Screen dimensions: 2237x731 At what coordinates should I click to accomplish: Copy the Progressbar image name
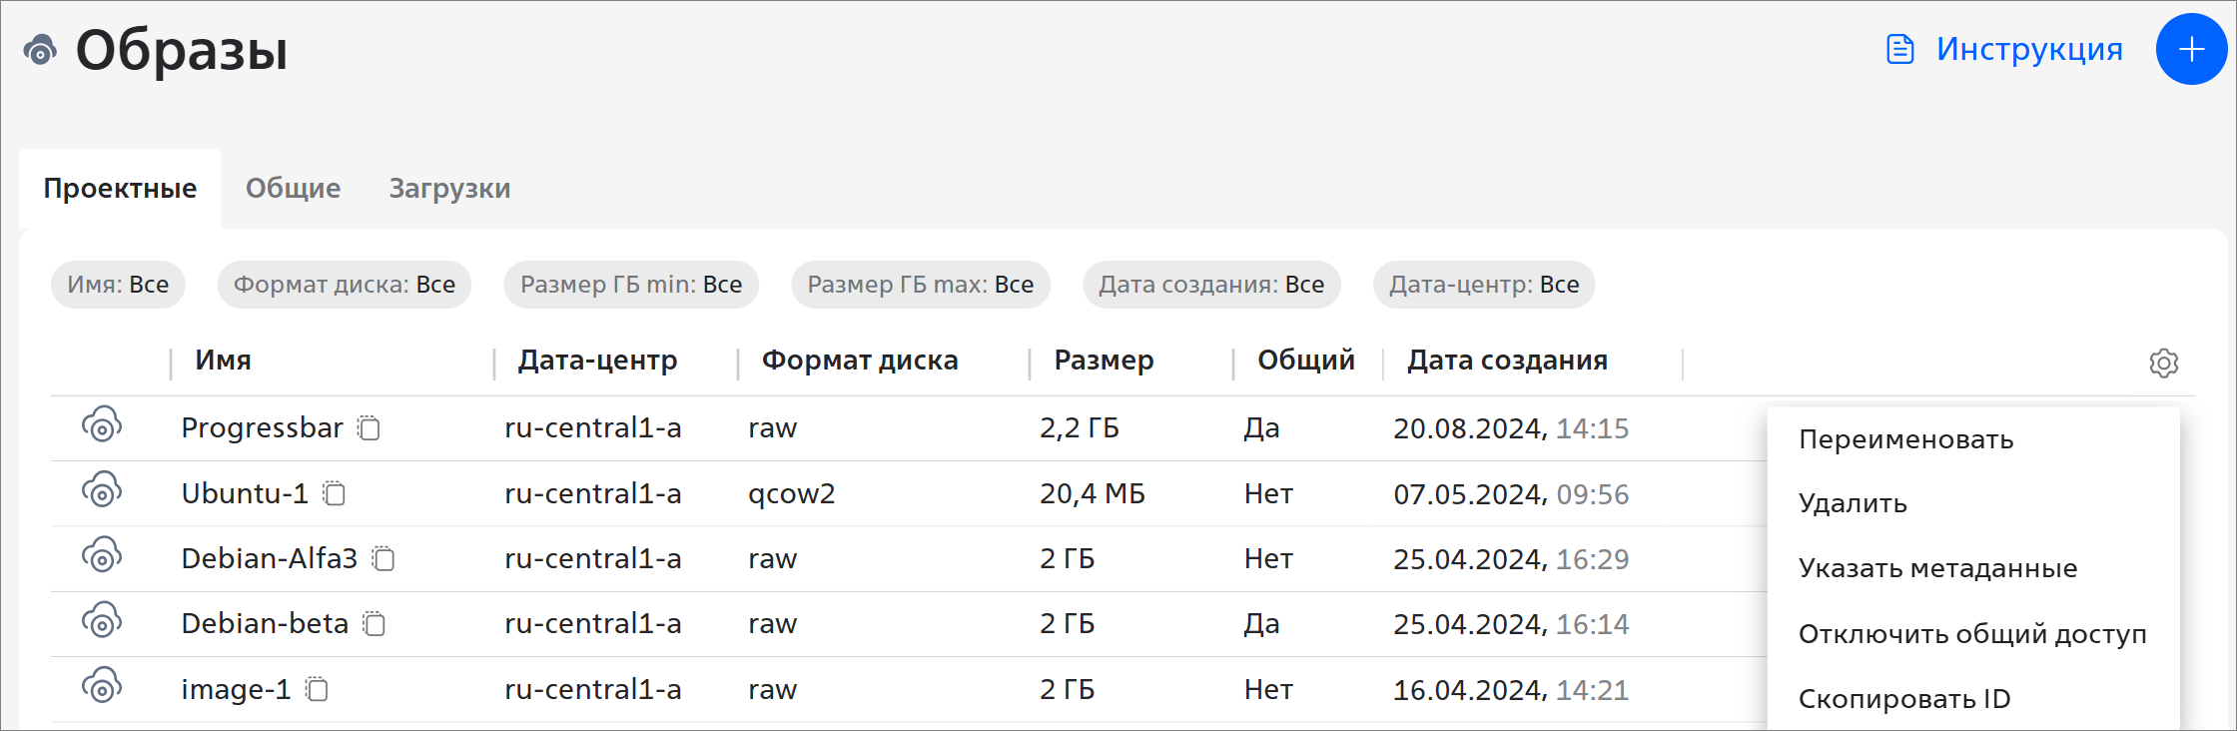(370, 428)
